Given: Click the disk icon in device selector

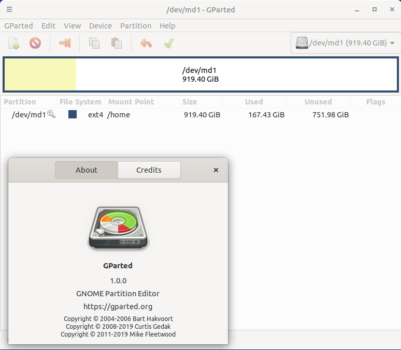Looking at the screenshot, I should pos(302,42).
